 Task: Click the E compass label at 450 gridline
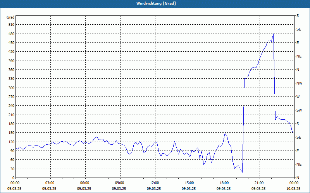pos(298,43)
